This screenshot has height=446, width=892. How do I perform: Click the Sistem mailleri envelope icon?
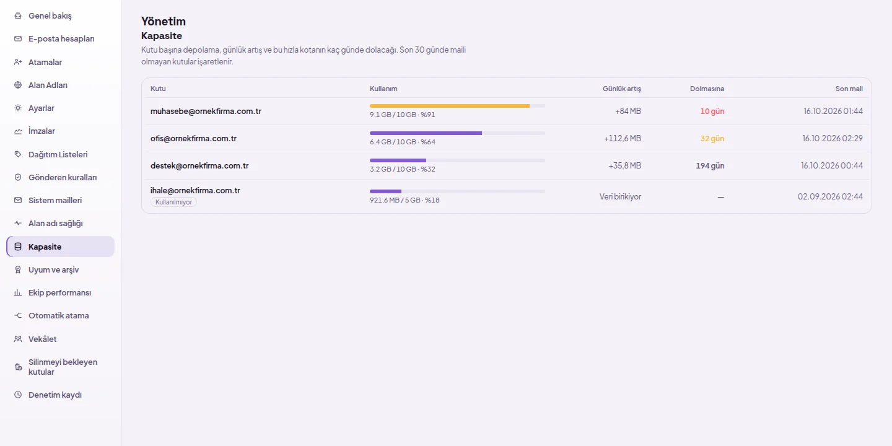click(x=18, y=200)
